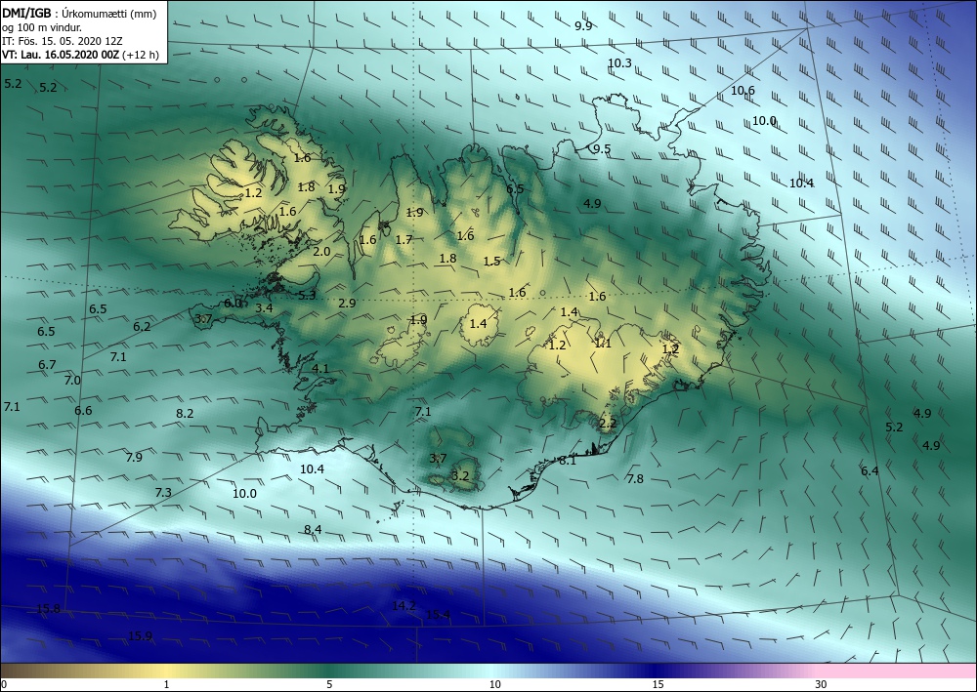Click the line "og 100 m vindur."

coord(42,27)
